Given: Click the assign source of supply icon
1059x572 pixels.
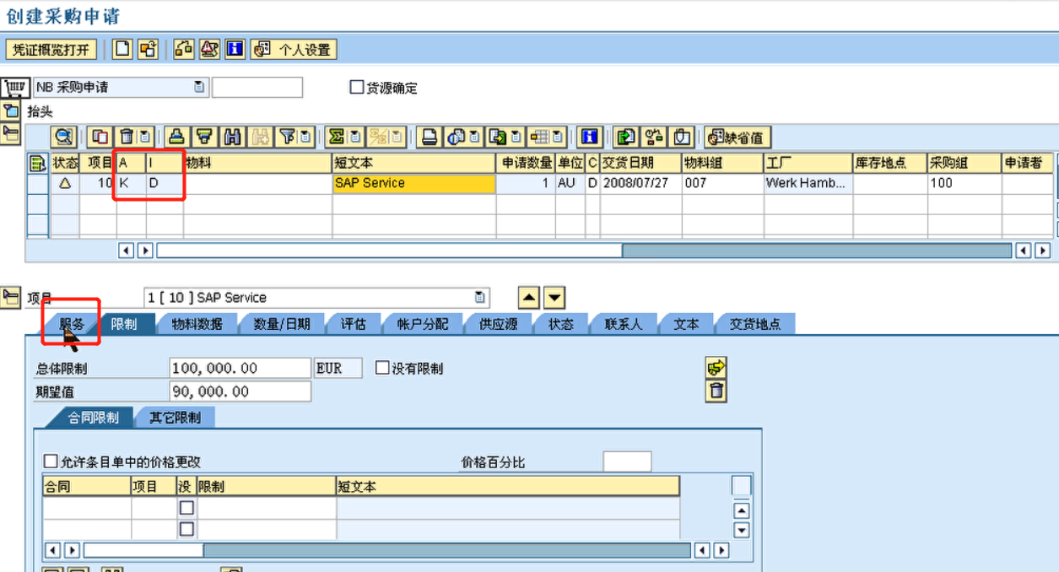Looking at the screenshot, I should (625, 137).
